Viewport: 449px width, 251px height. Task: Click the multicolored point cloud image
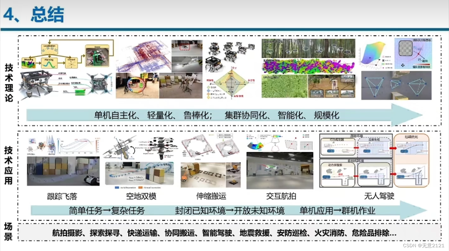(x=308, y=66)
